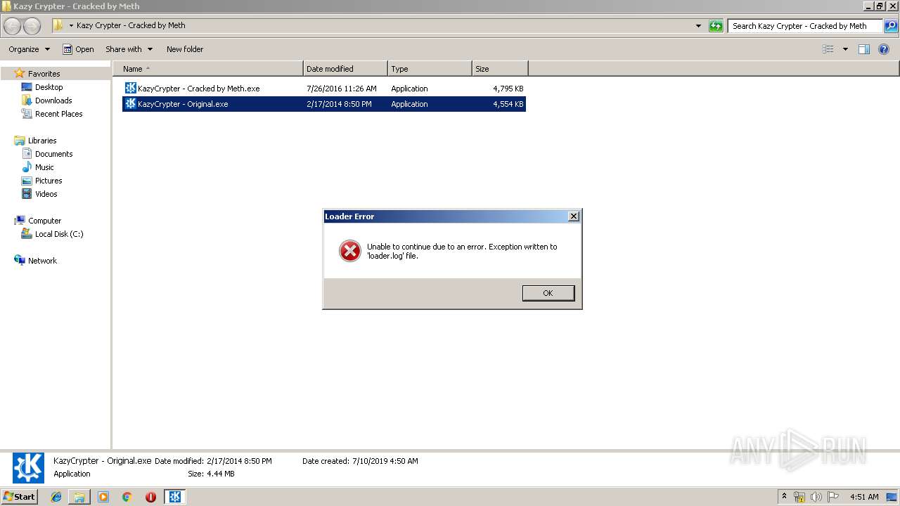Sort by the Size column header
The image size is (900, 506).
click(500, 69)
